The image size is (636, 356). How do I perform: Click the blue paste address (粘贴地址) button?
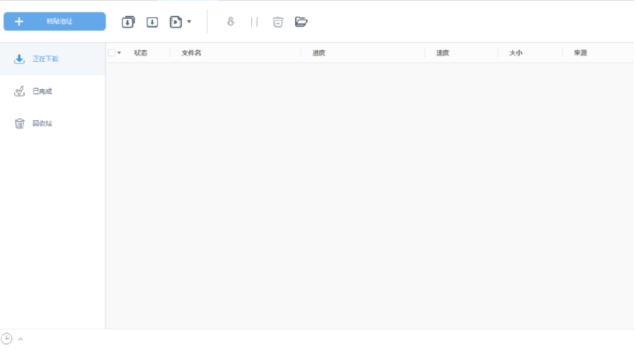pos(54,21)
